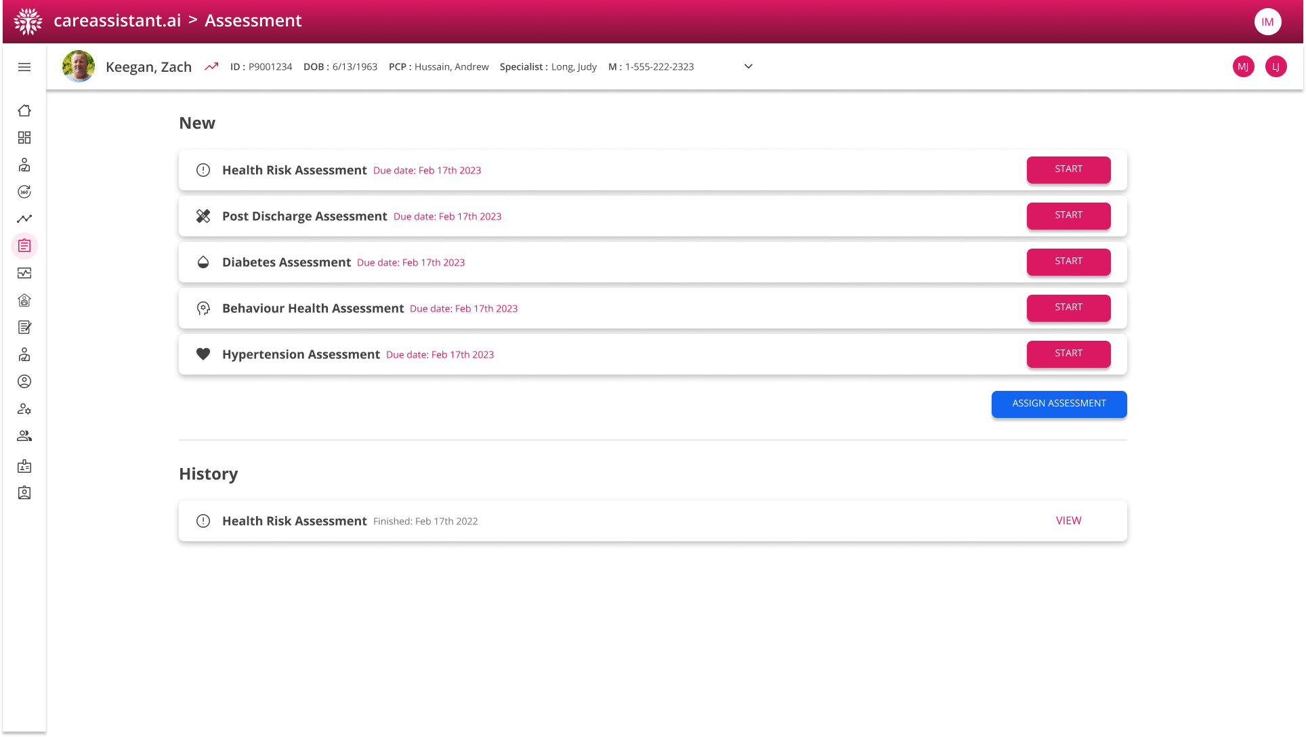Open the vitals monitor sidebar icon
This screenshot has height=737, width=1306.
pos(24,273)
